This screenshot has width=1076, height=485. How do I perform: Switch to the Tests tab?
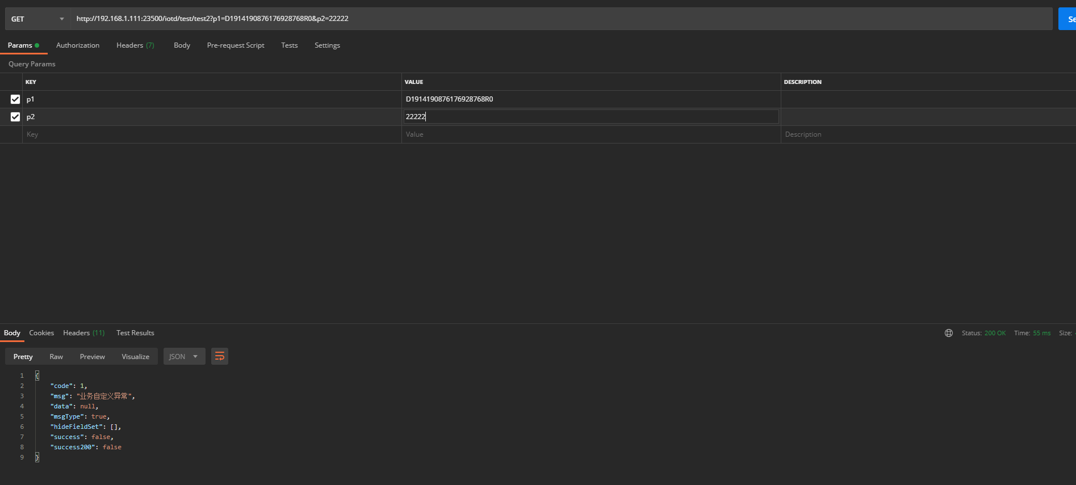click(x=289, y=45)
